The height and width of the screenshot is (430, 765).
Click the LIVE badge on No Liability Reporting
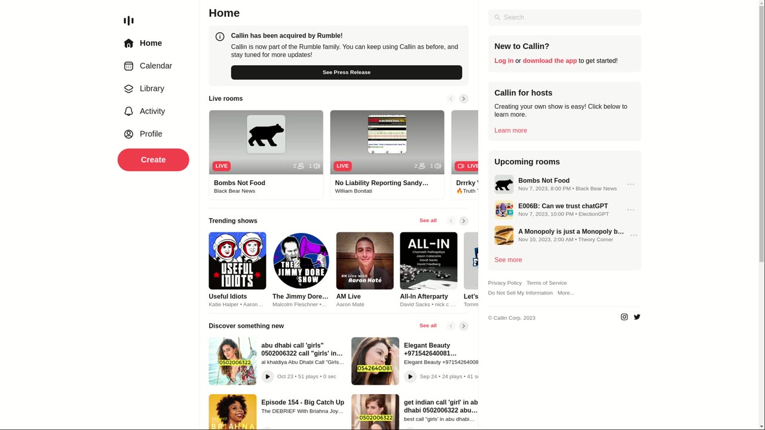(342, 166)
